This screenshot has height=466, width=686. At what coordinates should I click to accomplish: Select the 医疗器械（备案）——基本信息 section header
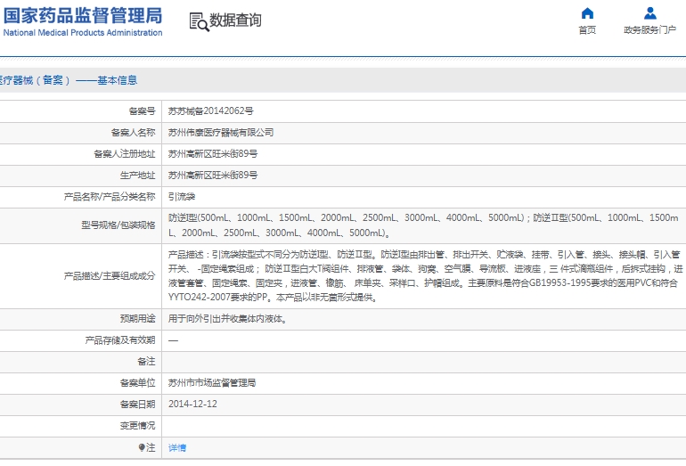69,80
